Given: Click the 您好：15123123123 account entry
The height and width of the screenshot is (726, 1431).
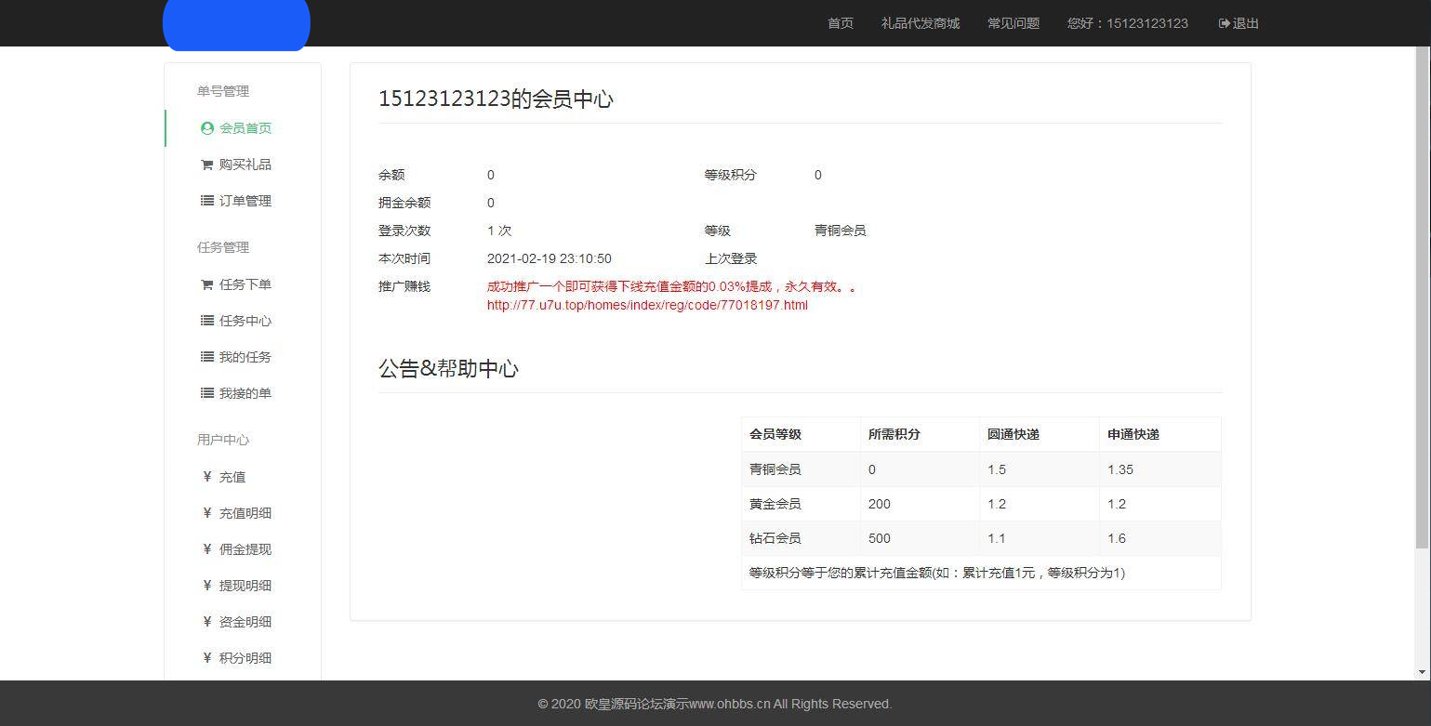Looking at the screenshot, I should tap(1128, 23).
